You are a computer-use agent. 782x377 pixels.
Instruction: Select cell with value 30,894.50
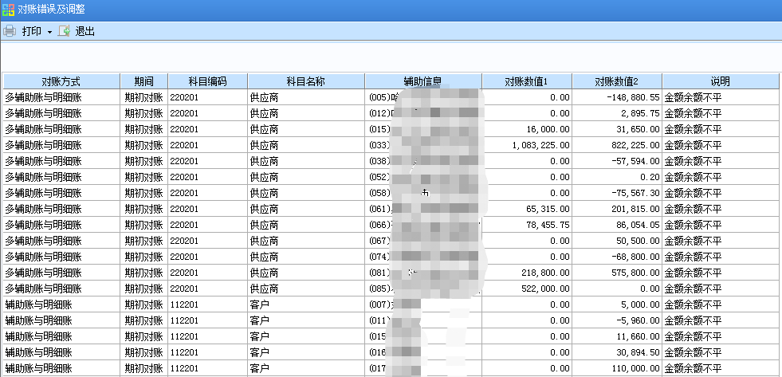click(618, 352)
